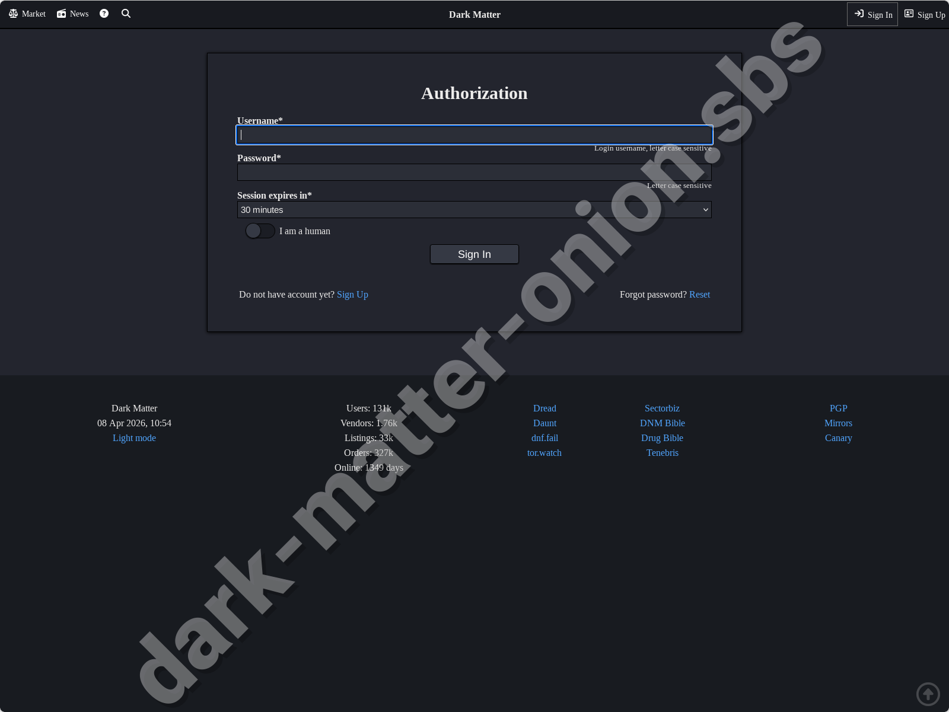Click the Reset password link
This screenshot has width=949, height=712.
click(699, 294)
